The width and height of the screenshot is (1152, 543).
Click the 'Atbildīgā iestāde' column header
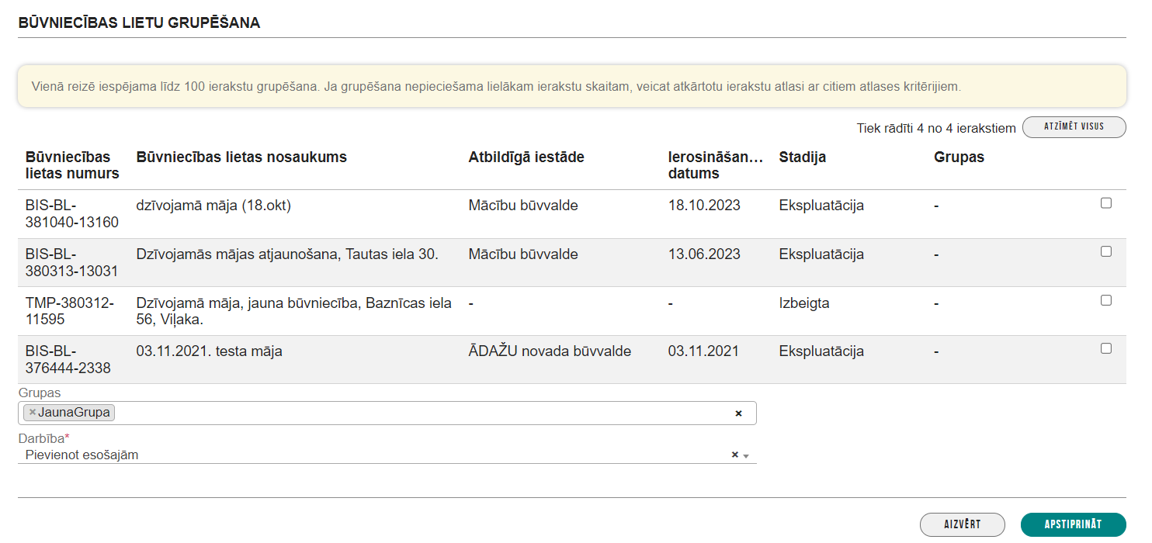point(526,157)
